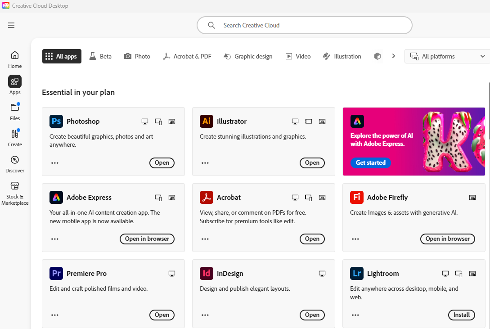The width and height of the screenshot is (490, 329).
Task: Click Photoshop's mobile platform icon
Action: point(158,122)
